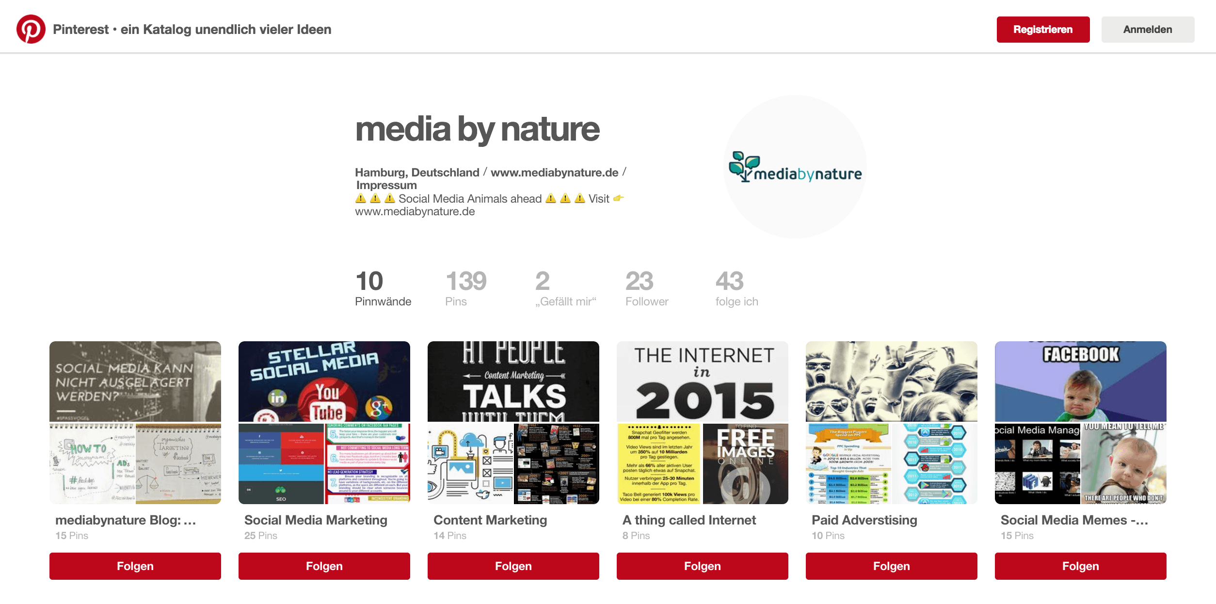Open the organisches Targeting sketchnote thumbnail

tap(178, 464)
